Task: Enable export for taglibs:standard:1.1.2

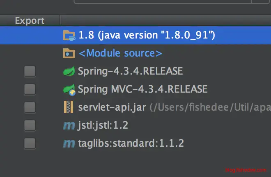Action: (x=30, y=143)
